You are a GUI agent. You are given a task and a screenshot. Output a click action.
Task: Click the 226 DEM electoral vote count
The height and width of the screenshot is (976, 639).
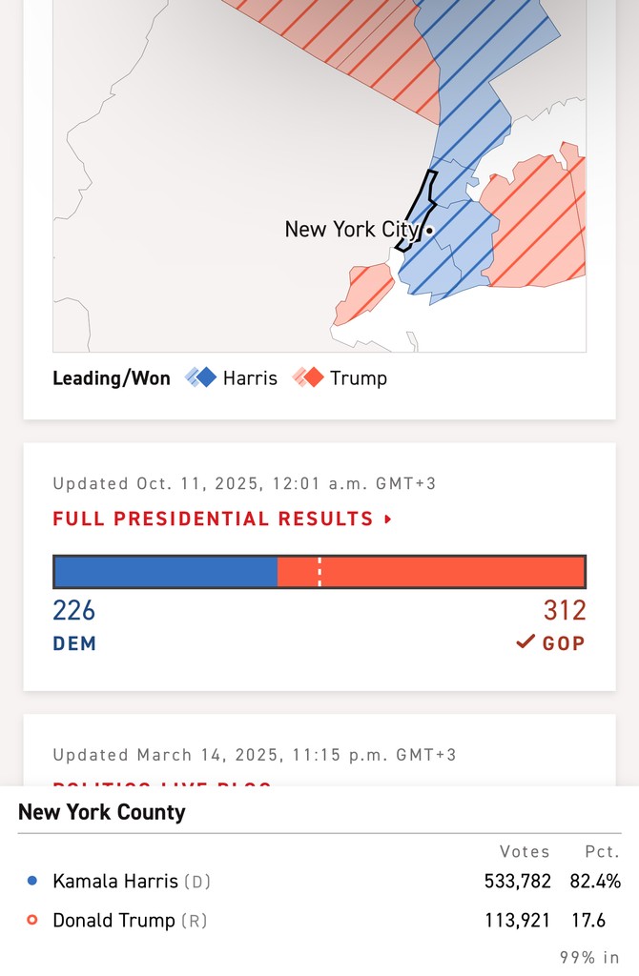pos(74,611)
